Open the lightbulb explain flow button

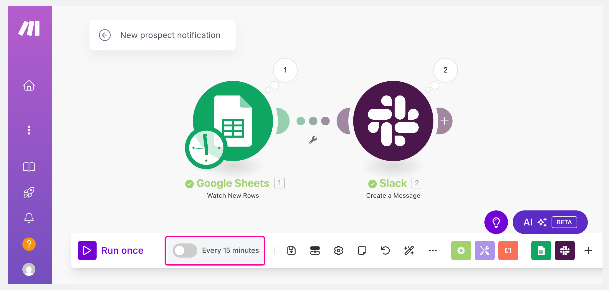[496, 222]
